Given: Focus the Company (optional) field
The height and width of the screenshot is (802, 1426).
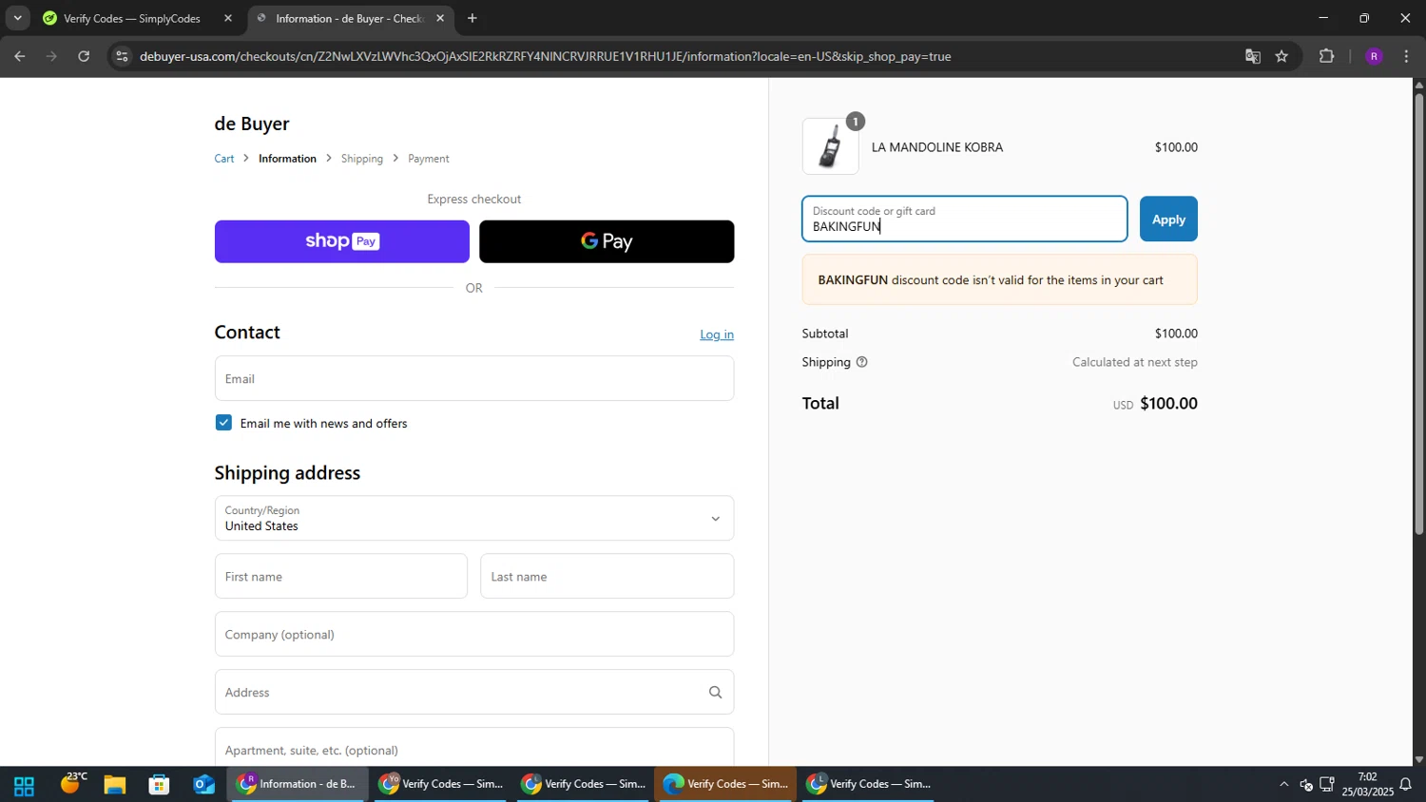Looking at the screenshot, I should 474,634.
